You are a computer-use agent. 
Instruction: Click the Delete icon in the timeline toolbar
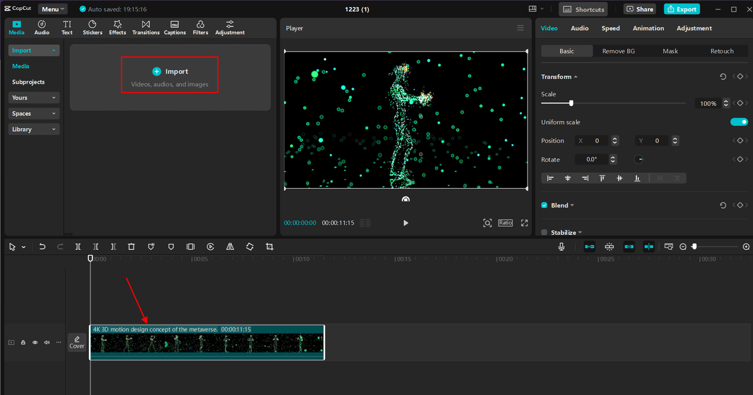[x=131, y=246]
